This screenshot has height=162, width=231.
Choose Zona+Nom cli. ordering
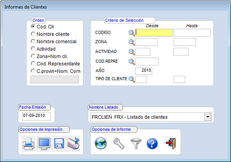(50, 56)
